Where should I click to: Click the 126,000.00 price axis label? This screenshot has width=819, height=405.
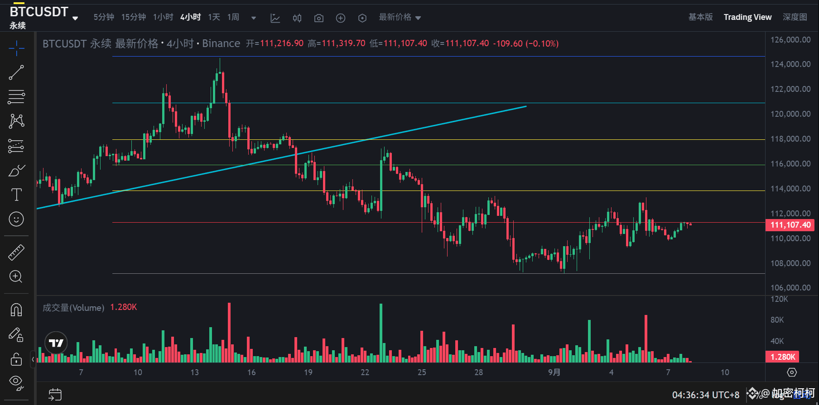pos(790,40)
